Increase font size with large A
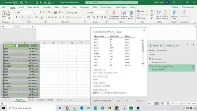This screenshot has width=197, height=111. [x=40, y=13]
